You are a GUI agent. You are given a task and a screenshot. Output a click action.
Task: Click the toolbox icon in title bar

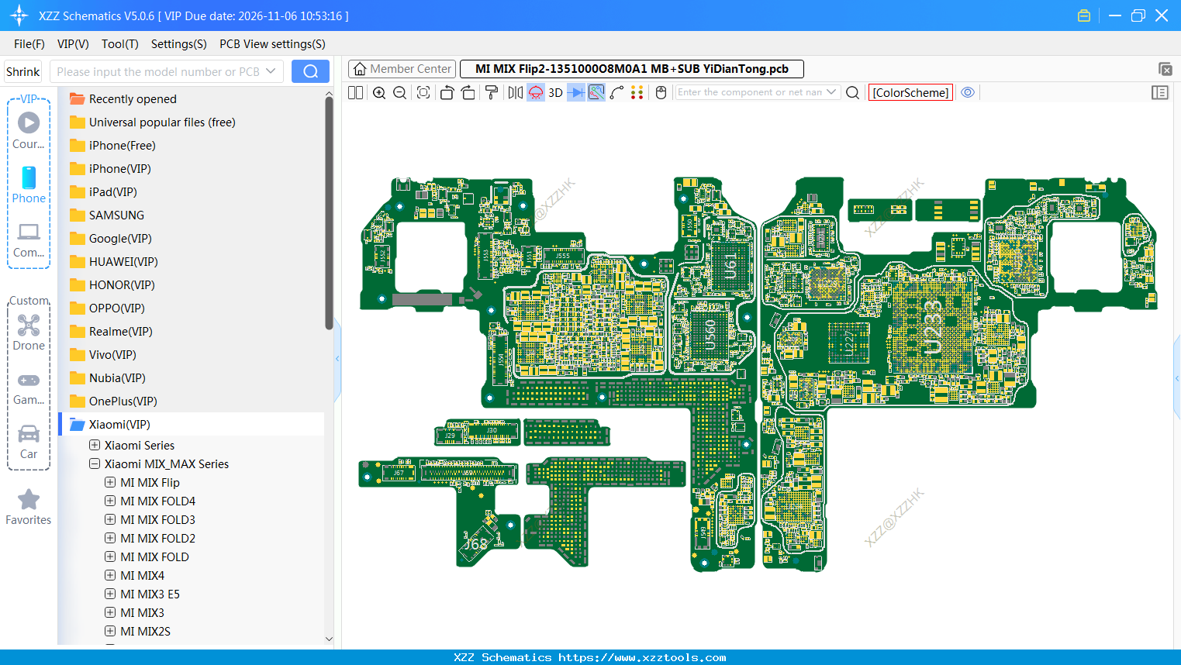pos(1084,16)
